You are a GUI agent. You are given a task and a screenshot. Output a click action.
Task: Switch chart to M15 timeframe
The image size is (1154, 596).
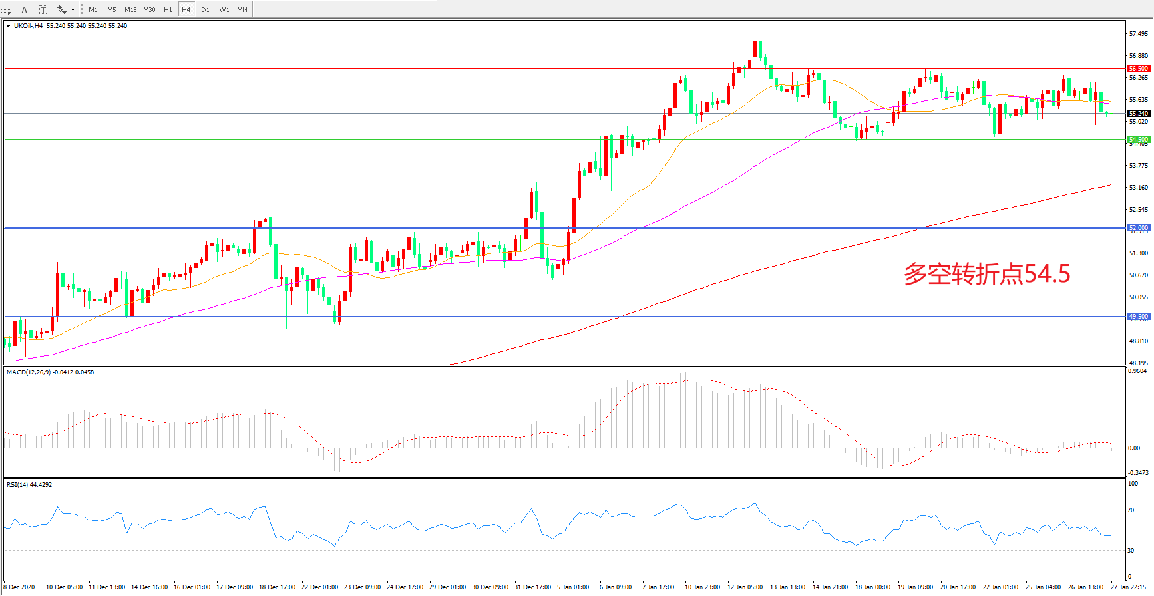[130, 9]
